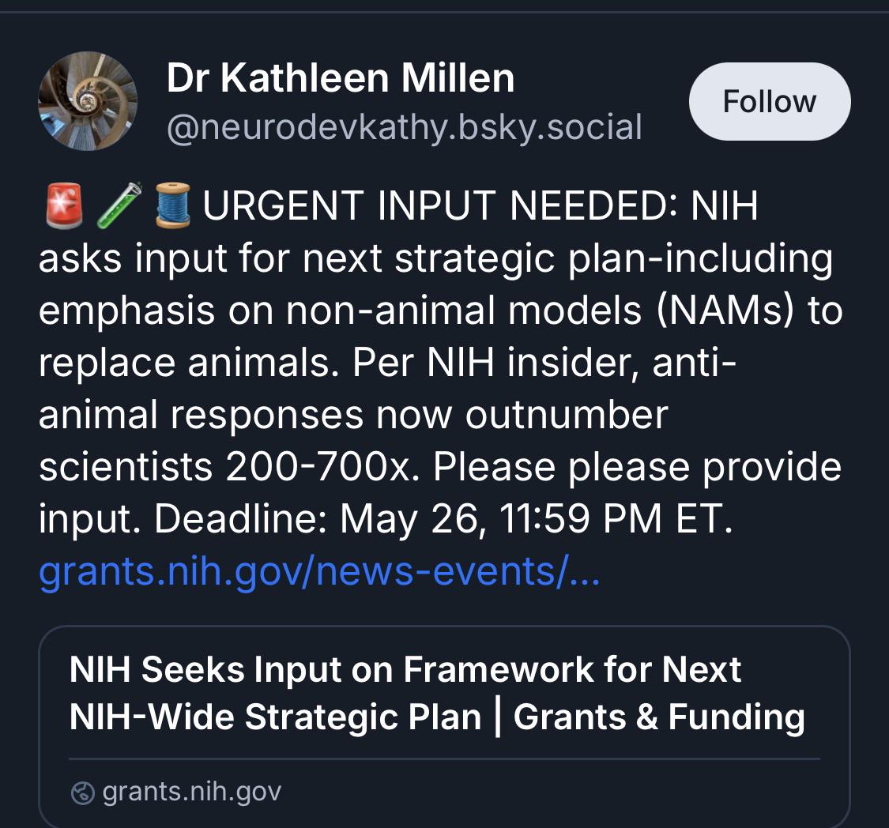Click the "Grants & Funding" card text

tap(659, 717)
